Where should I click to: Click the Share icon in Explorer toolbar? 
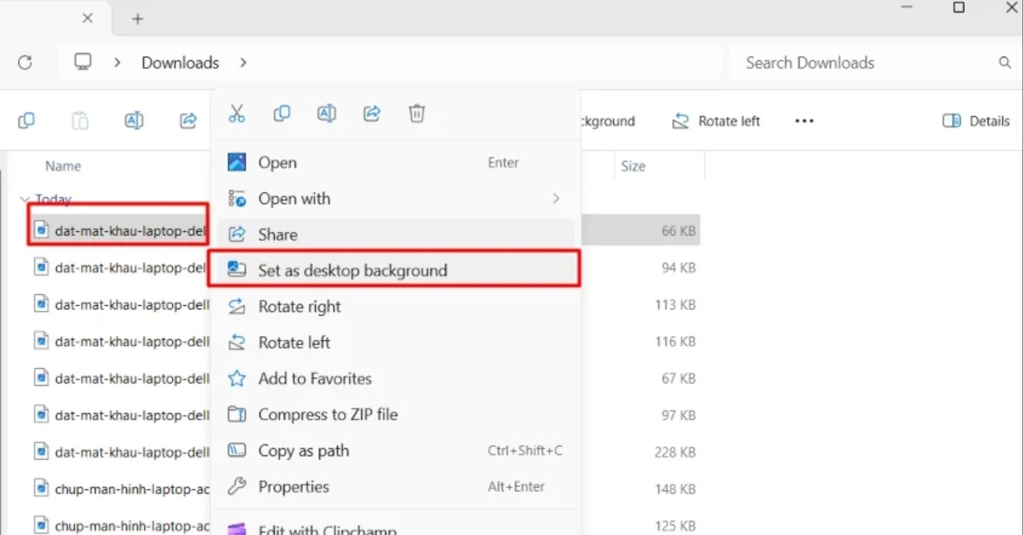[x=188, y=121]
